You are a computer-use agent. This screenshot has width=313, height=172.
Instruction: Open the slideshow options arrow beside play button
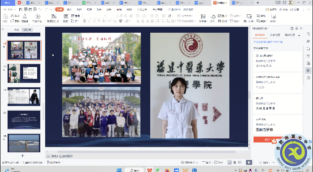point(254,163)
